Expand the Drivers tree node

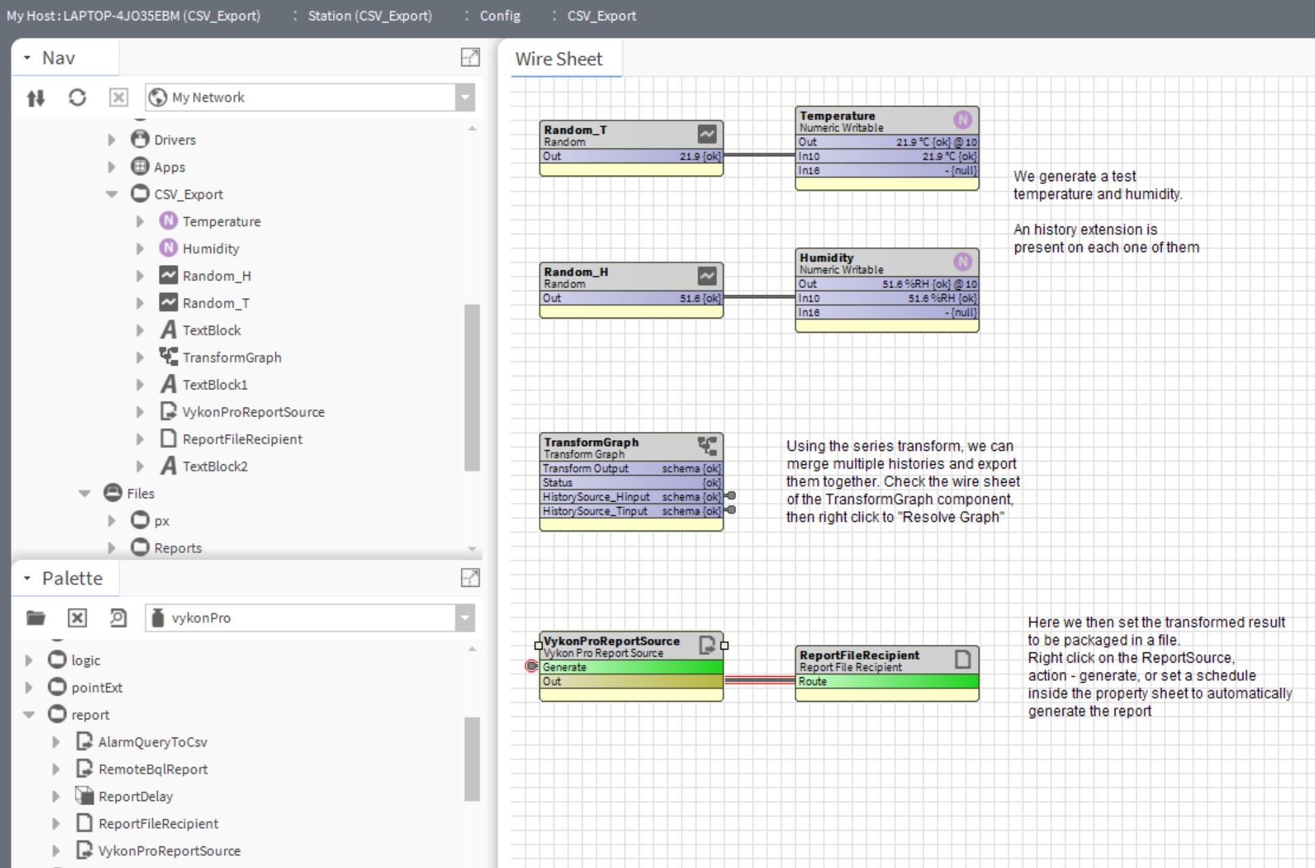click(x=112, y=140)
